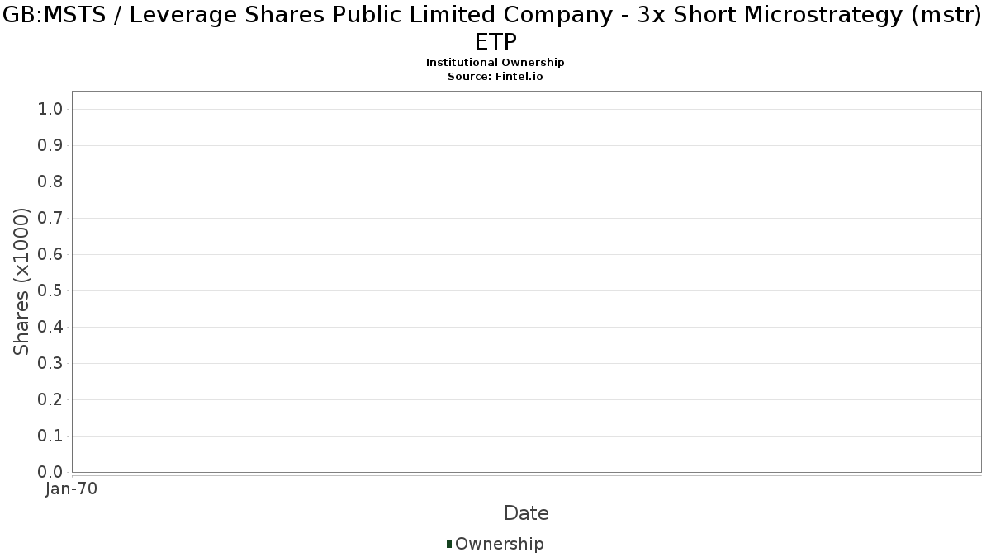Screen dimensions: 991x557
Task: Click the green Ownership legend color swatch
Action: pyautogui.click(x=449, y=544)
